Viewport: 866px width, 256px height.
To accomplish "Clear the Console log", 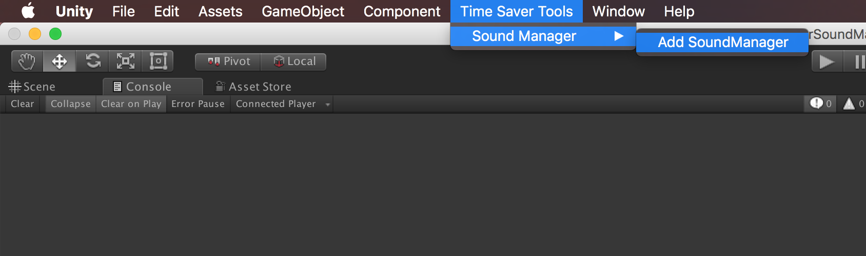I will 23,104.
